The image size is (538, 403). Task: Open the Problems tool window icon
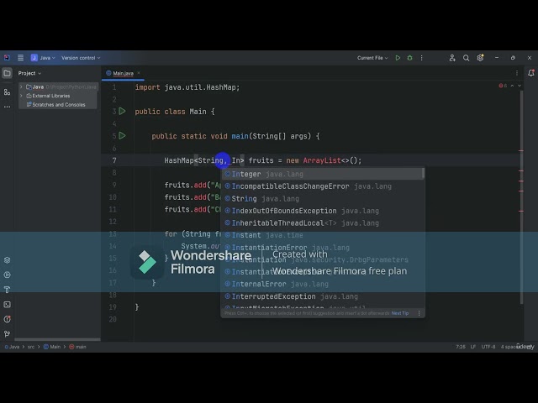7,319
